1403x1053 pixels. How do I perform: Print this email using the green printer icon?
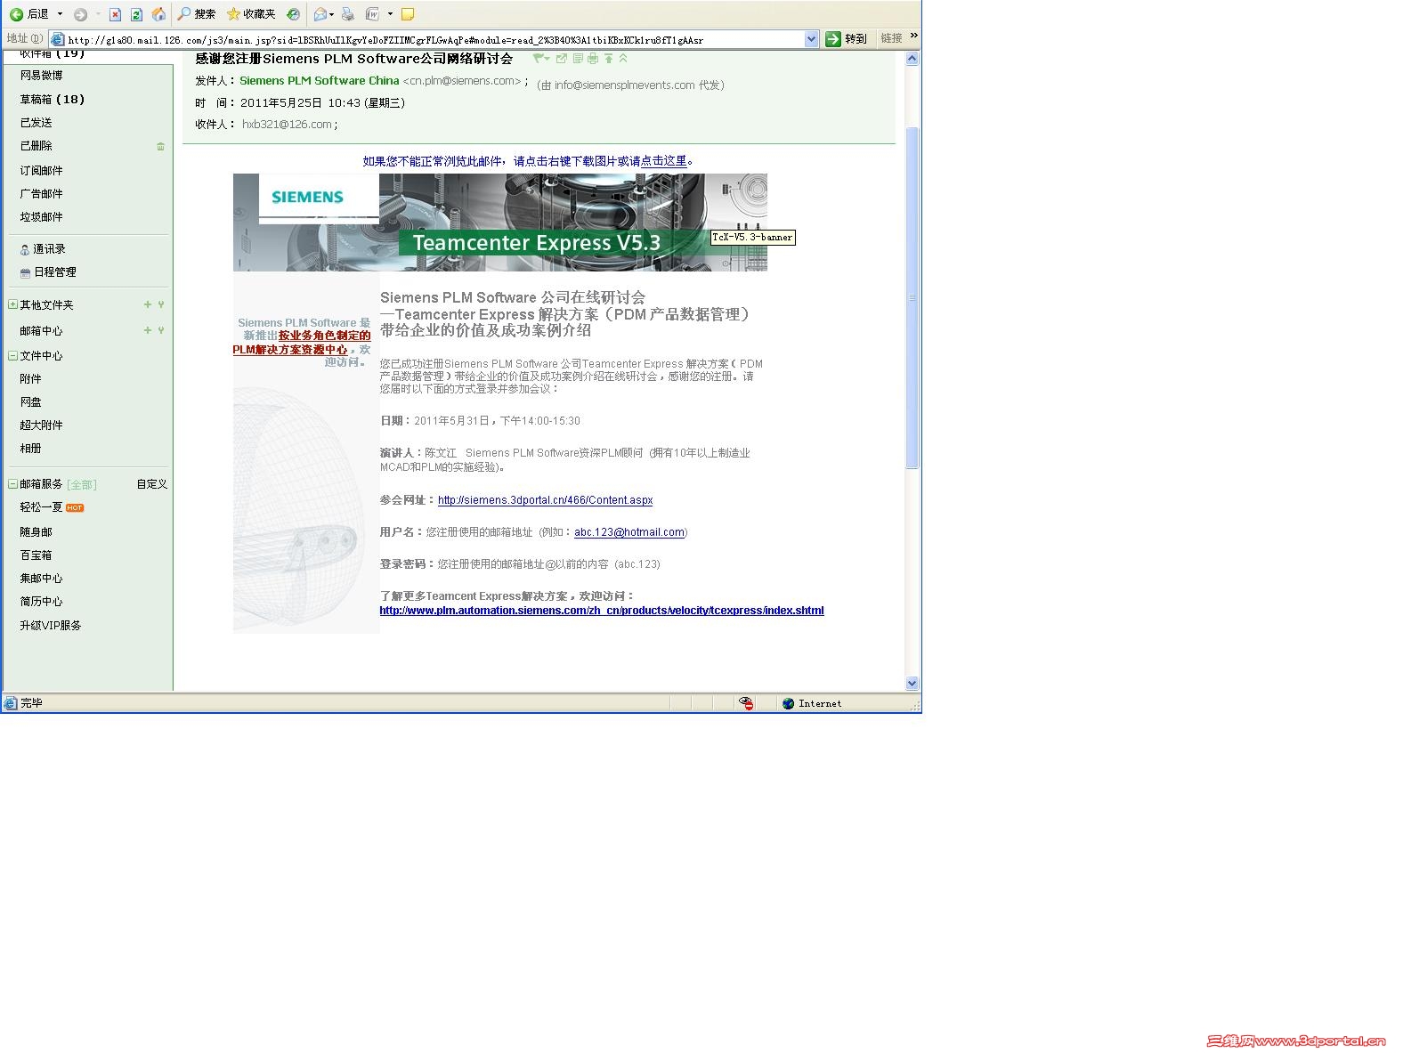[x=593, y=59]
